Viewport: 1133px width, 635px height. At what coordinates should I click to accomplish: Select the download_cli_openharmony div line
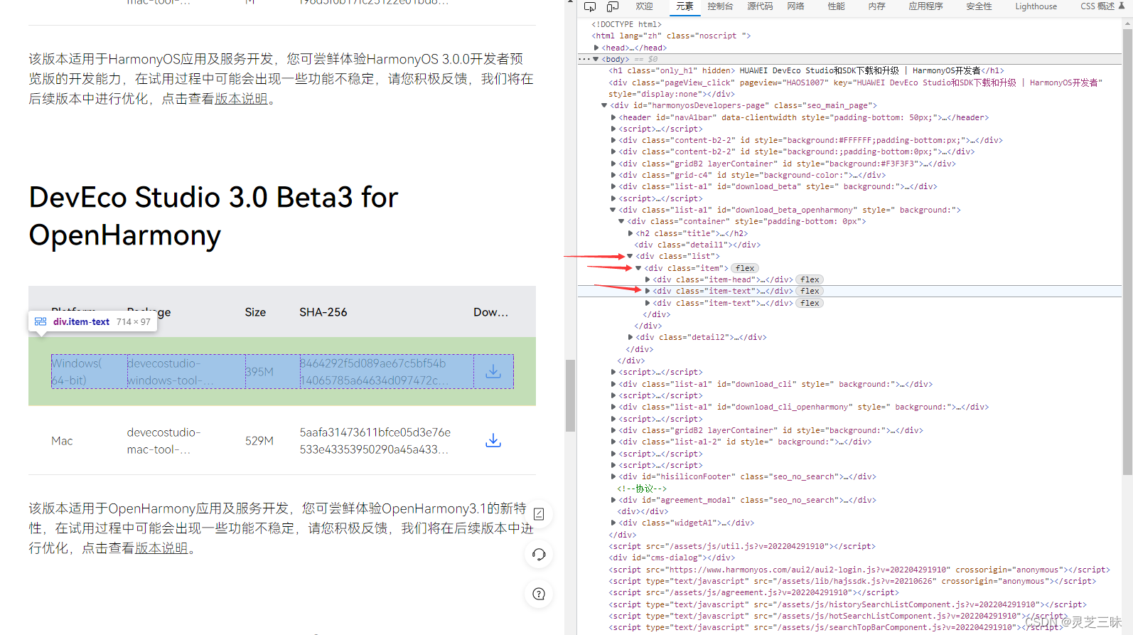[803, 407]
